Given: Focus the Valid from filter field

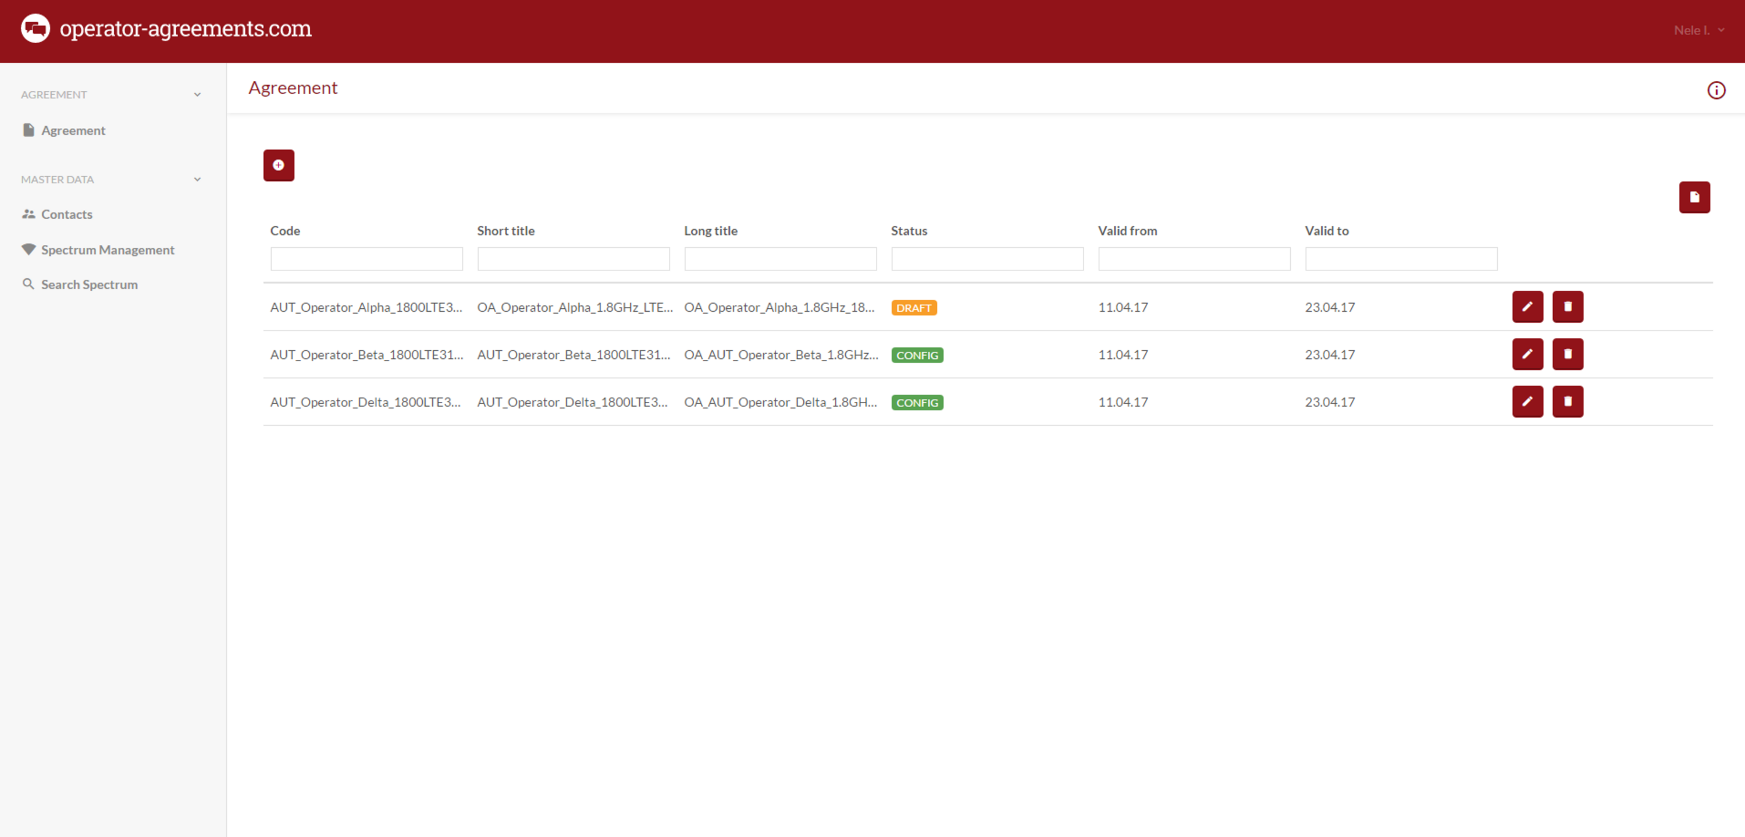Looking at the screenshot, I should click(1194, 259).
